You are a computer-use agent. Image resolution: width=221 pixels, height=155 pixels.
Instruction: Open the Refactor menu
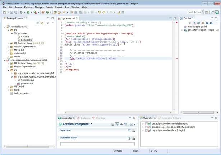pyautogui.click(x=28, y=7)
